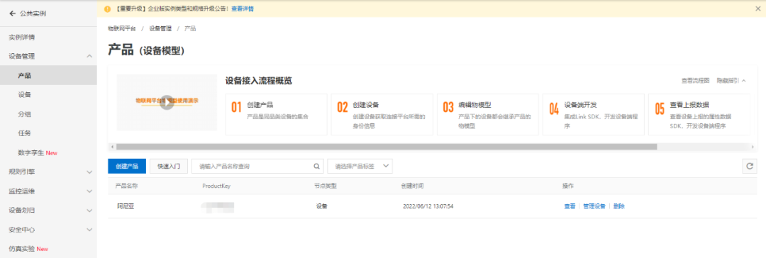Screen dimensions: 766x258
Task: Select step 02 创建设备 card
Action: point(382,114)
